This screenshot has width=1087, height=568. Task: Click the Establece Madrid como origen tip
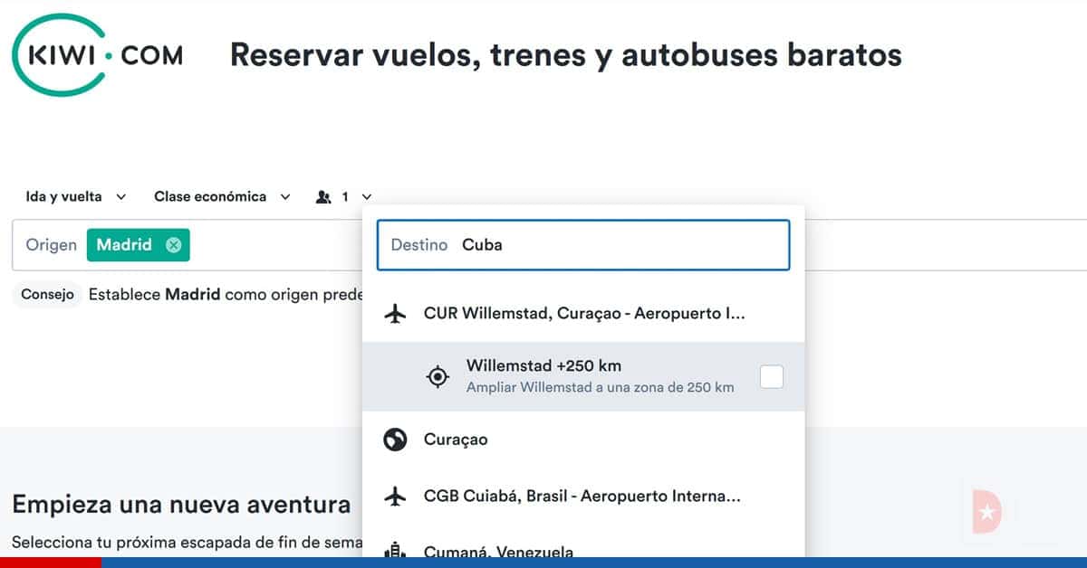point(226,295)
